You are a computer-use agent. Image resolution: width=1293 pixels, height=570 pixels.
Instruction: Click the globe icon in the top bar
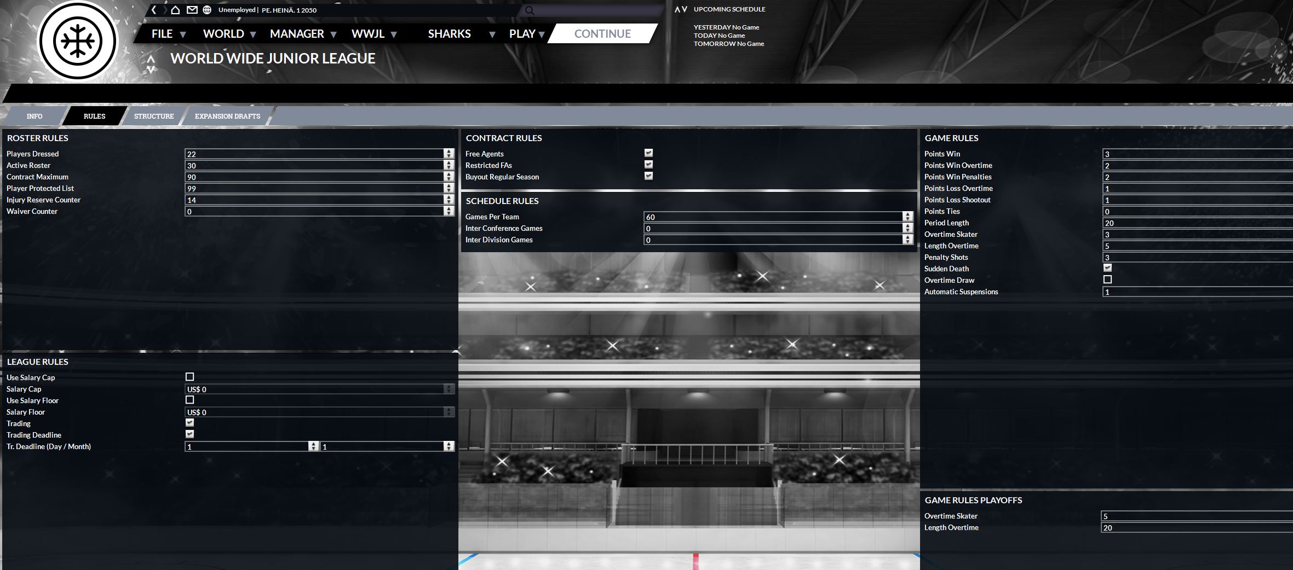click(207, 10)
